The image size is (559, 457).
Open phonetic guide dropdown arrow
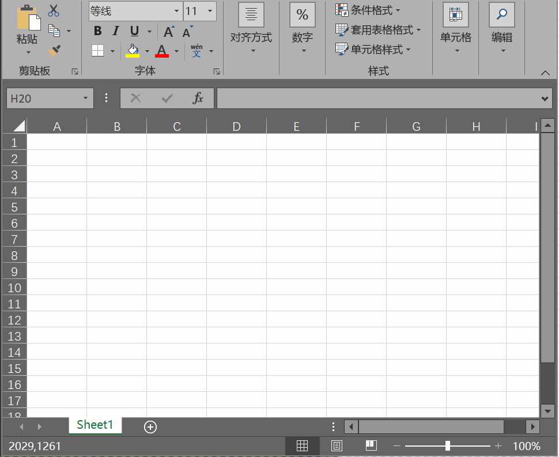211,51
